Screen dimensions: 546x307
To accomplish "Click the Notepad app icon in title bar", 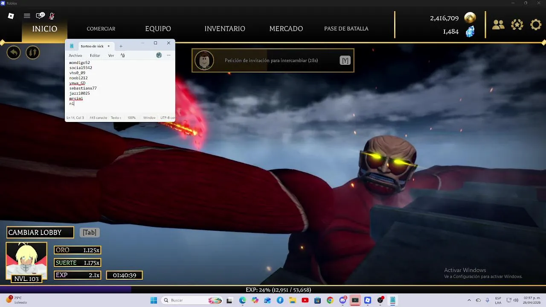I will click(72, 46).
